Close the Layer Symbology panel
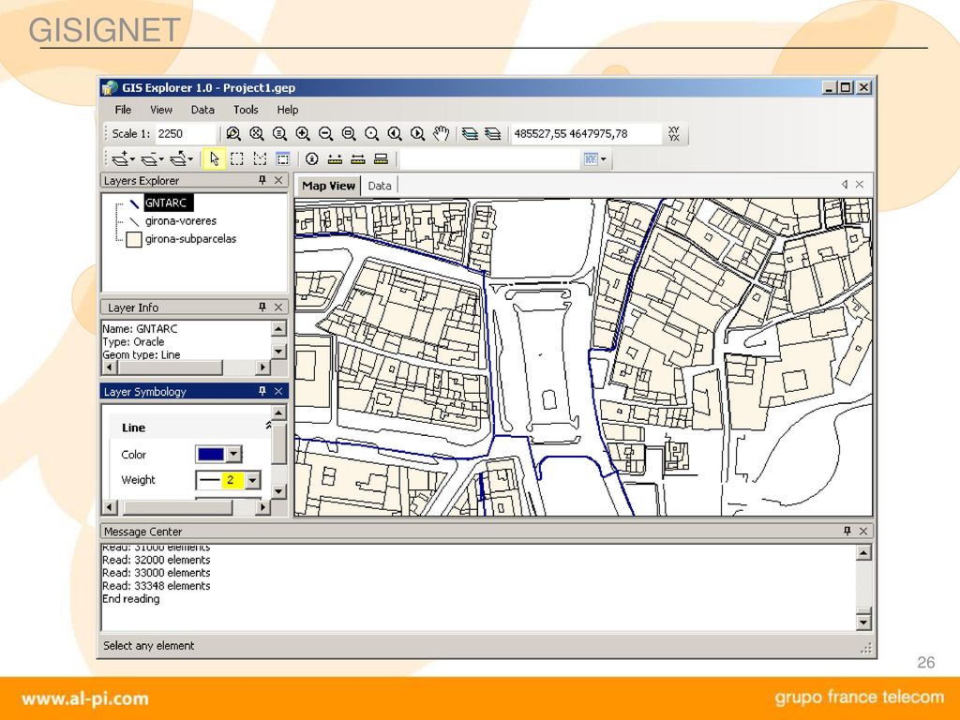The height and width of the screenshot is (720, 960). [278, 391]
